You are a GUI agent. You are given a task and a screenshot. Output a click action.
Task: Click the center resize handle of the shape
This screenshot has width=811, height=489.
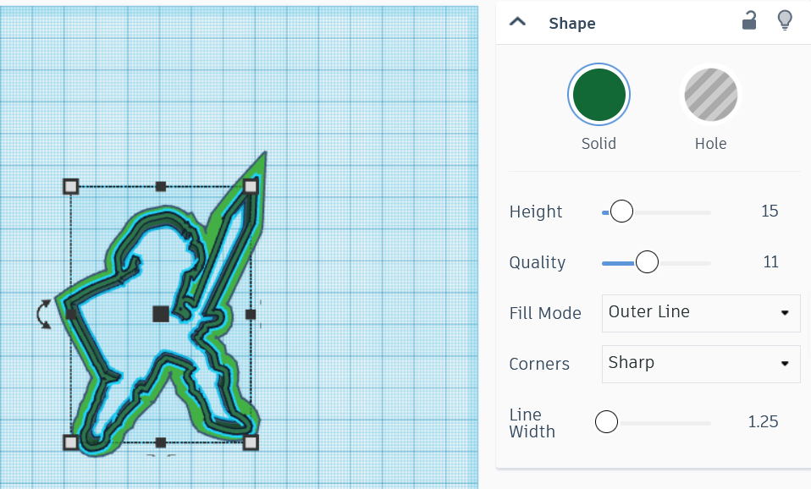pos(159,314)
